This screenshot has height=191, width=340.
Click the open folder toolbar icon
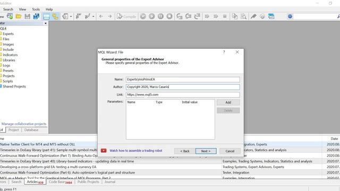pos(19,16)
